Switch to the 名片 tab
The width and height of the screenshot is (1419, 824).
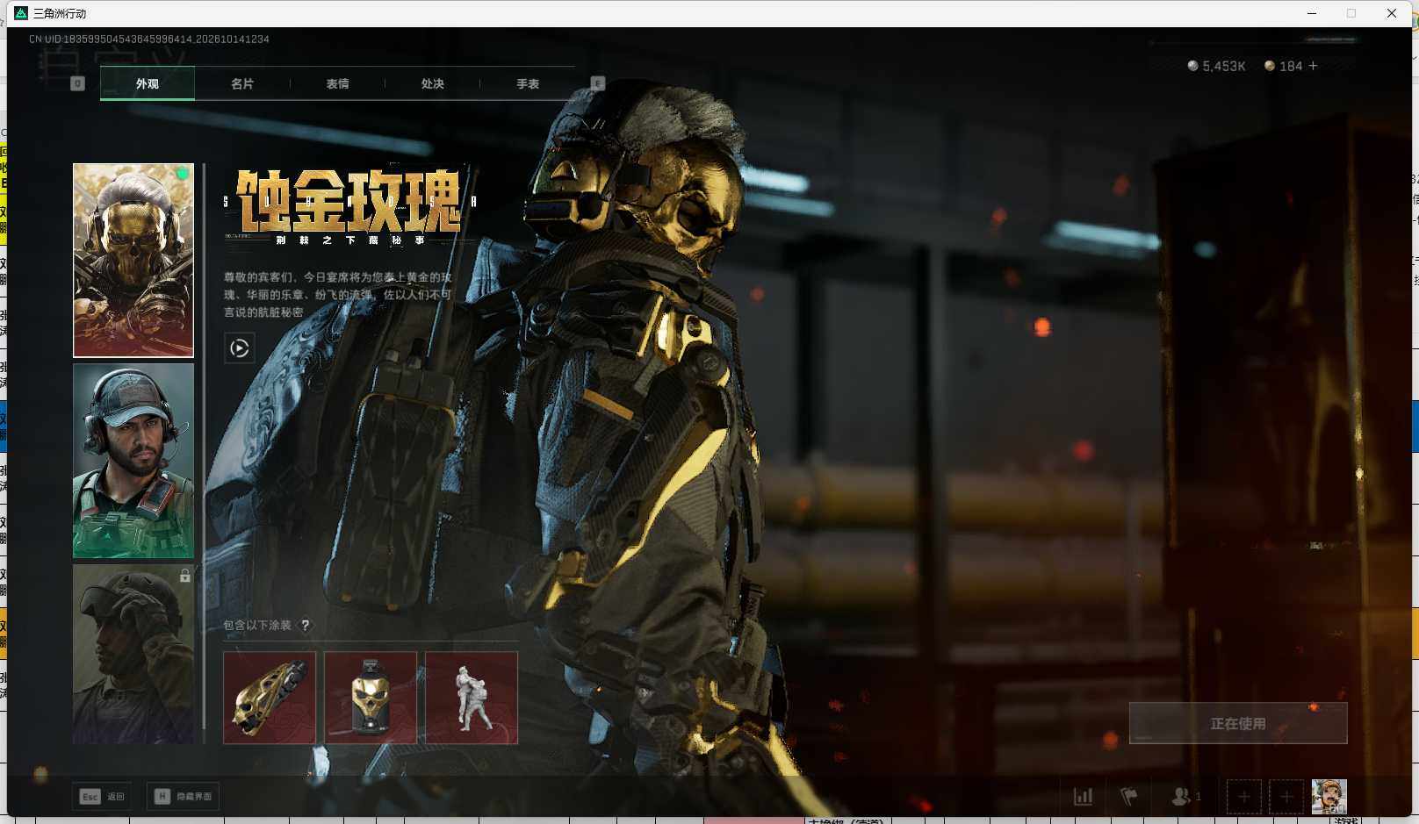(x=242, y=84)
